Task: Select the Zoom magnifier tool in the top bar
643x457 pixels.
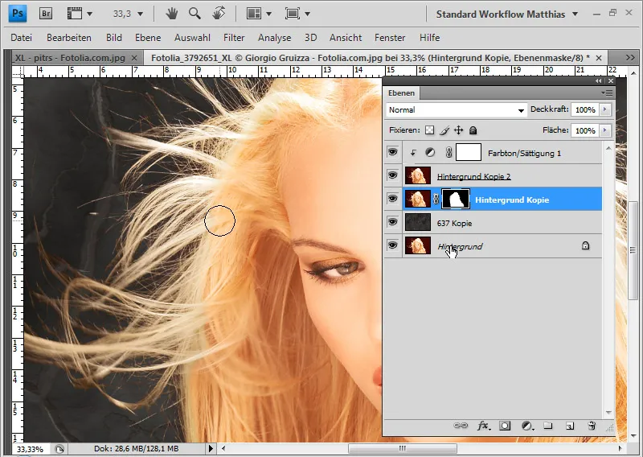Action: pyautogui.click(x=195, y=14)
